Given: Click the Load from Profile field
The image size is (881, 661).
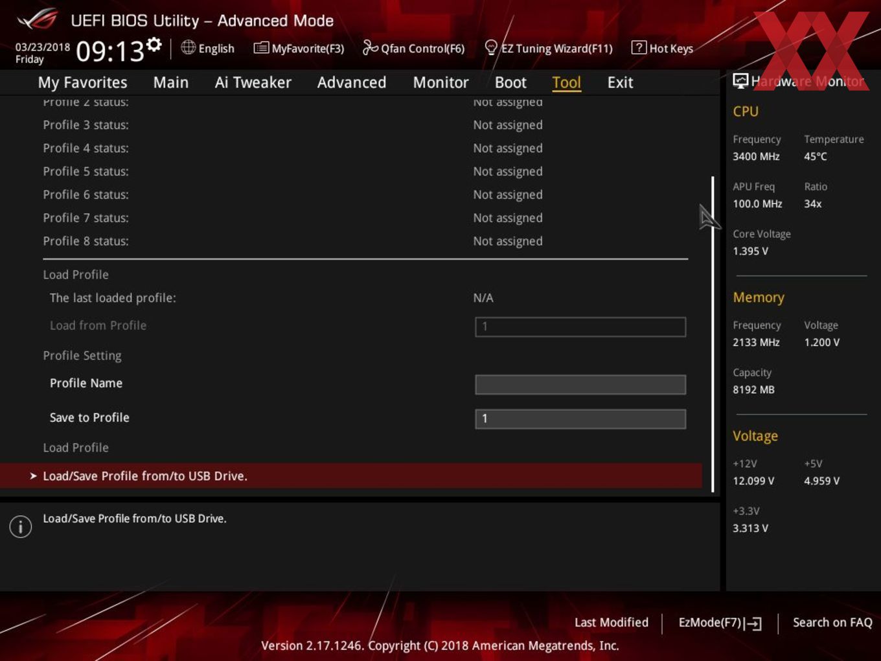Looking at the screenshot, I should (x=580, y=327).
